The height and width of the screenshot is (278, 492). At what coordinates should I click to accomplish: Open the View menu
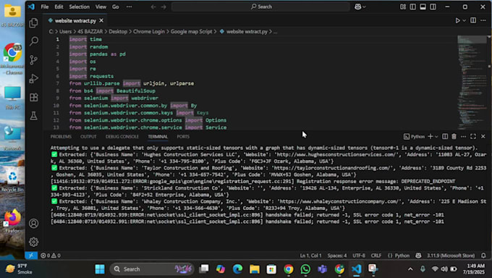coord(101,7)
